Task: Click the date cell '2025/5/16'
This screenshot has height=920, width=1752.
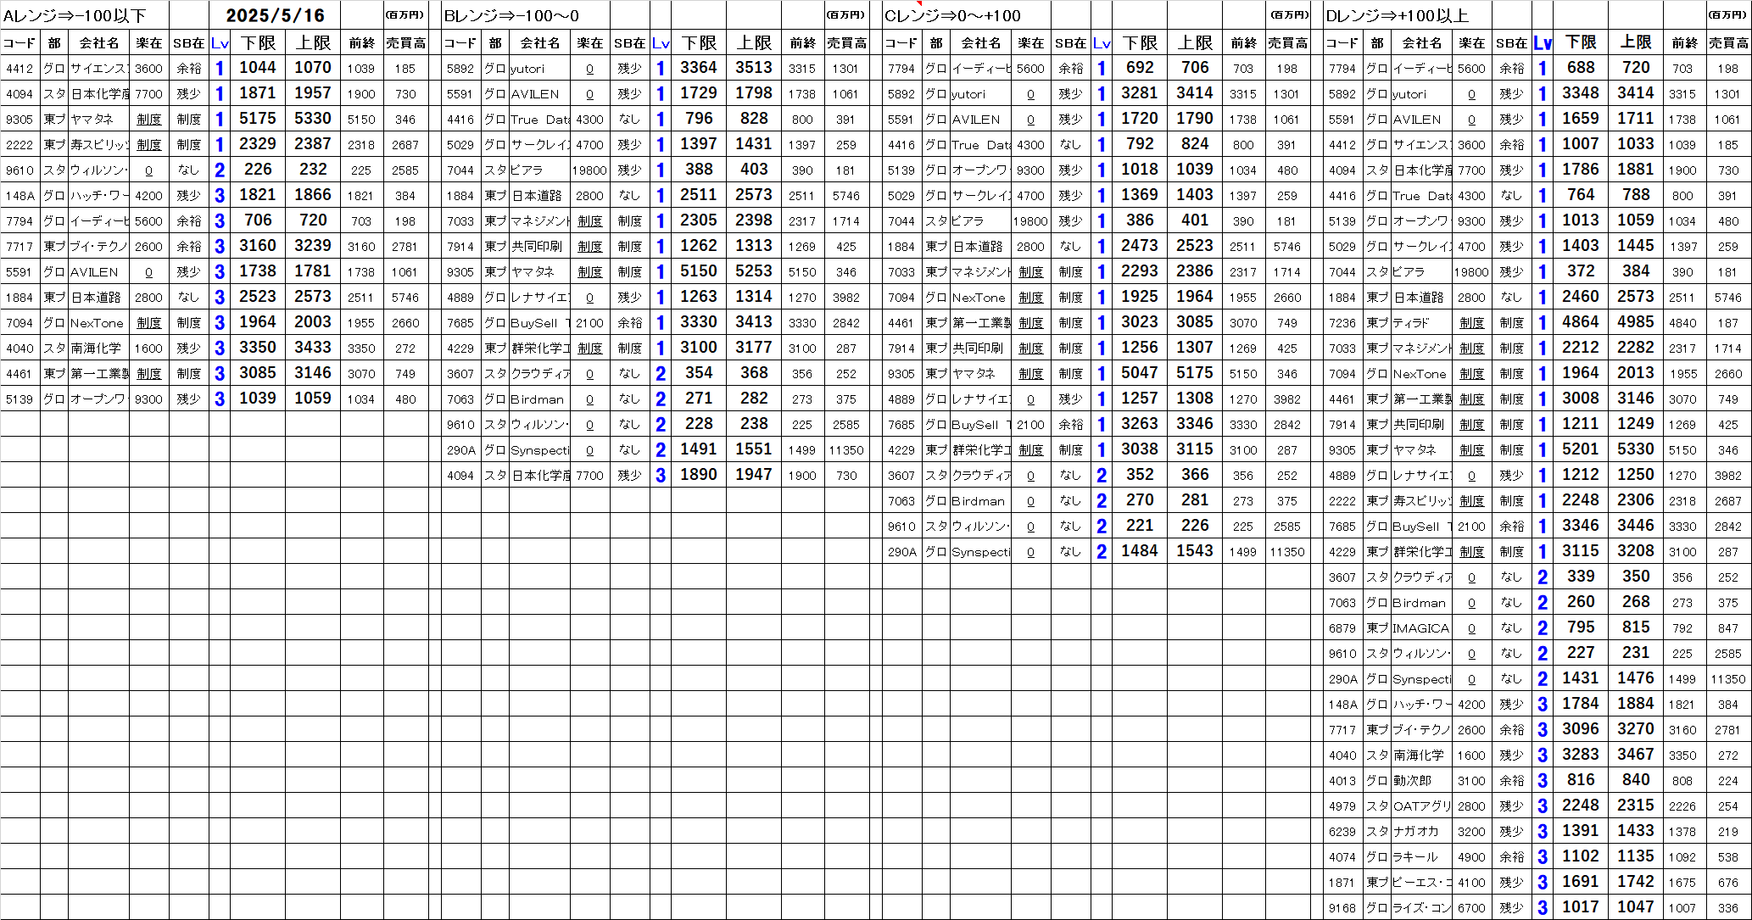Action: [x=275, y=15]
